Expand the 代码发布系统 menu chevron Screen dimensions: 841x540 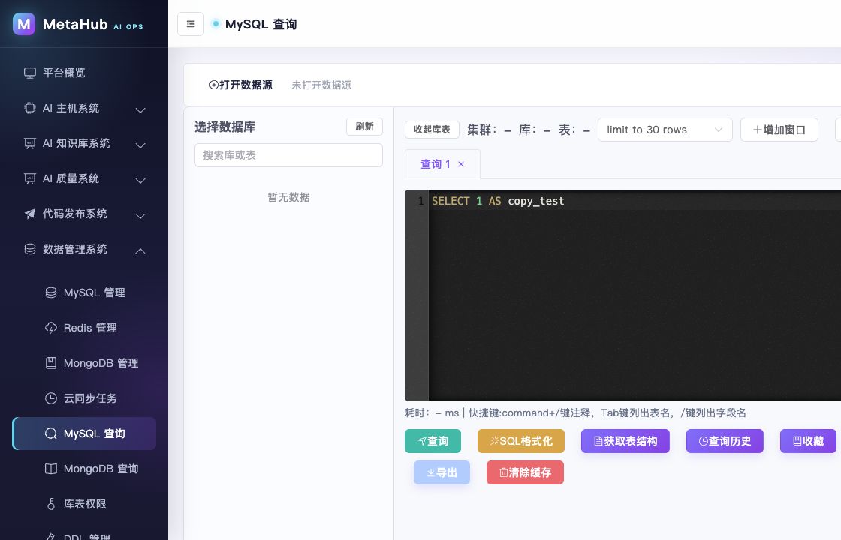point(140,216)
